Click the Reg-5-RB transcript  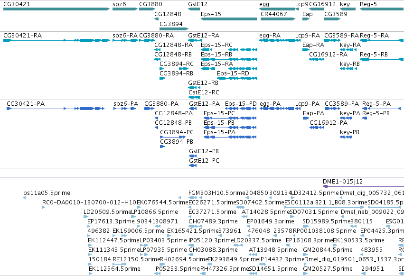click(x=382, y=59)
